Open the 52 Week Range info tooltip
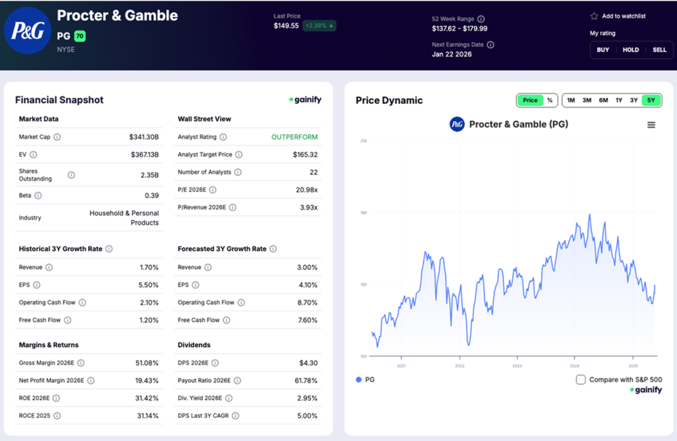677x441 pixels. (481, 19)
